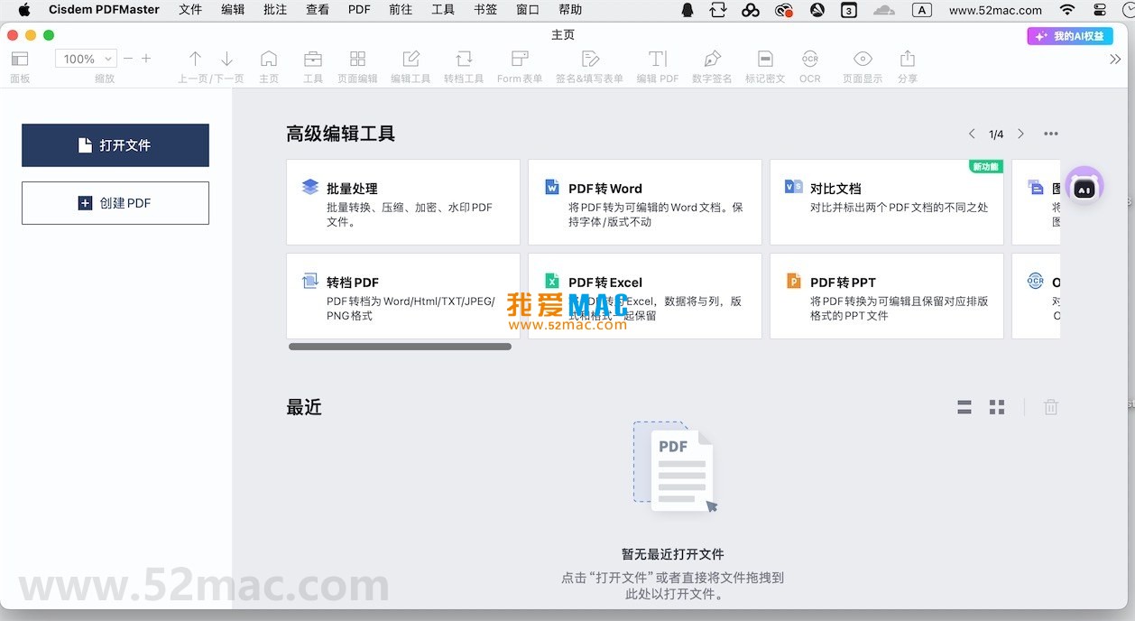Open the 工具 menu in menu bar

click(x=443, y=10)
